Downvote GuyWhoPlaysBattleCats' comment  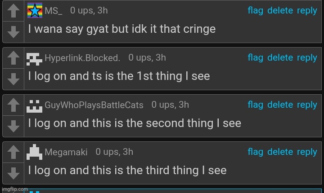click(x=14, y=126)
